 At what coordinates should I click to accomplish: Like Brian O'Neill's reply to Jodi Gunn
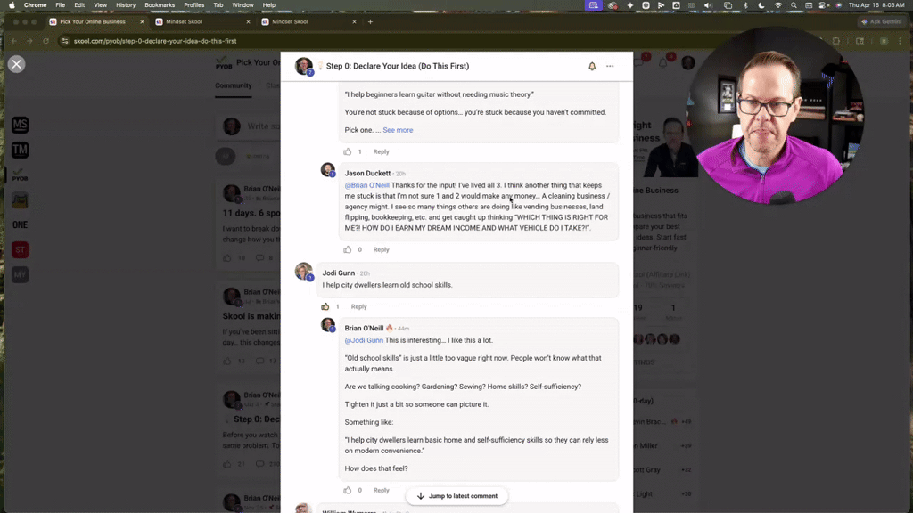[348, 491]
